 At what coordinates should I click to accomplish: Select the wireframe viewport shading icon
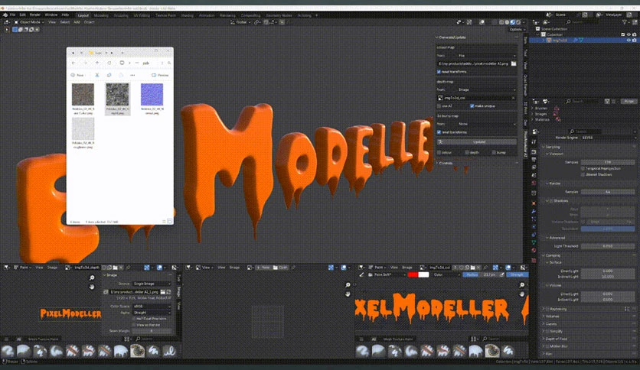point(501,22)
